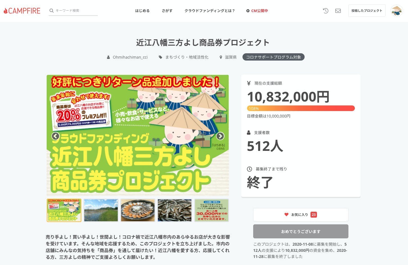This screenshot has height=265, width=408.
Task: Click the CM公開中 play icon
Action: point(248,11)
